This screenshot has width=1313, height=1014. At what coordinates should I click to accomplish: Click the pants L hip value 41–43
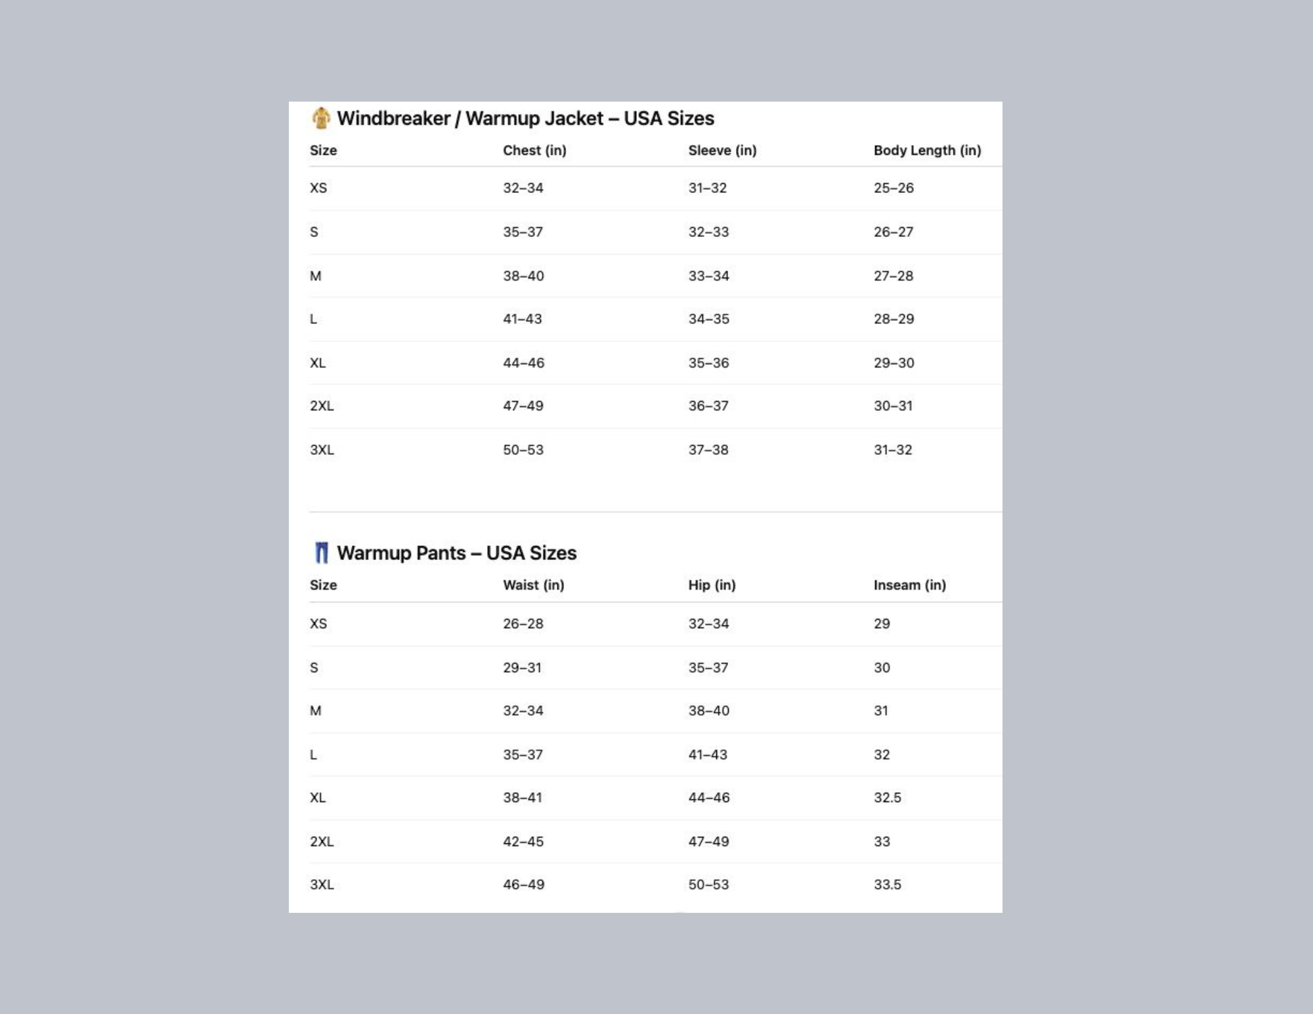(x=708, y=755)
